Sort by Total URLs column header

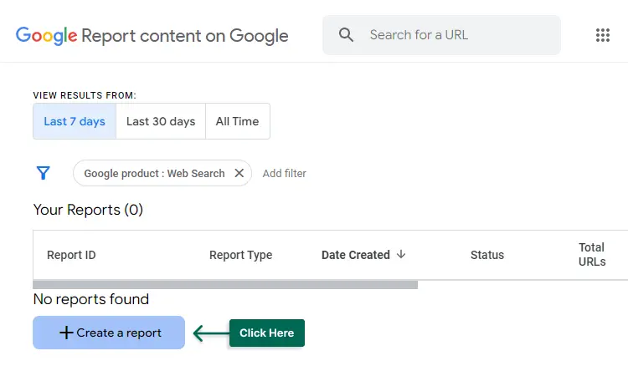[592, 255]
